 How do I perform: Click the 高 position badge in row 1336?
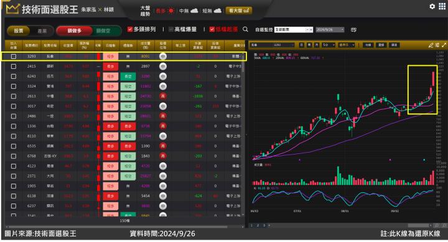(x=163, y=126)
